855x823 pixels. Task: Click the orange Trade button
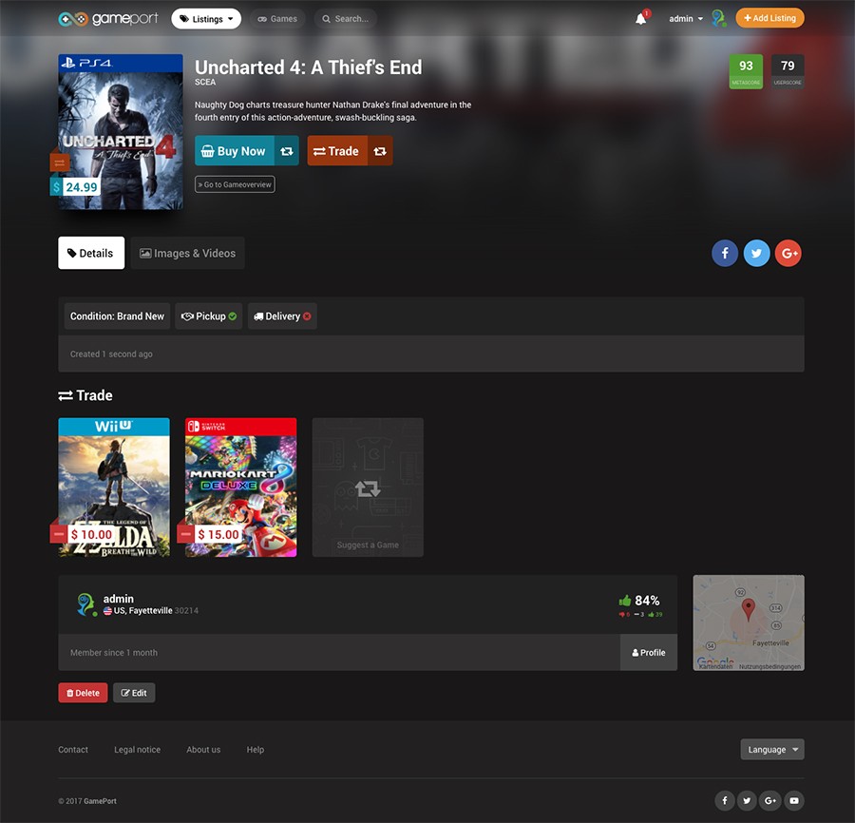337,151
